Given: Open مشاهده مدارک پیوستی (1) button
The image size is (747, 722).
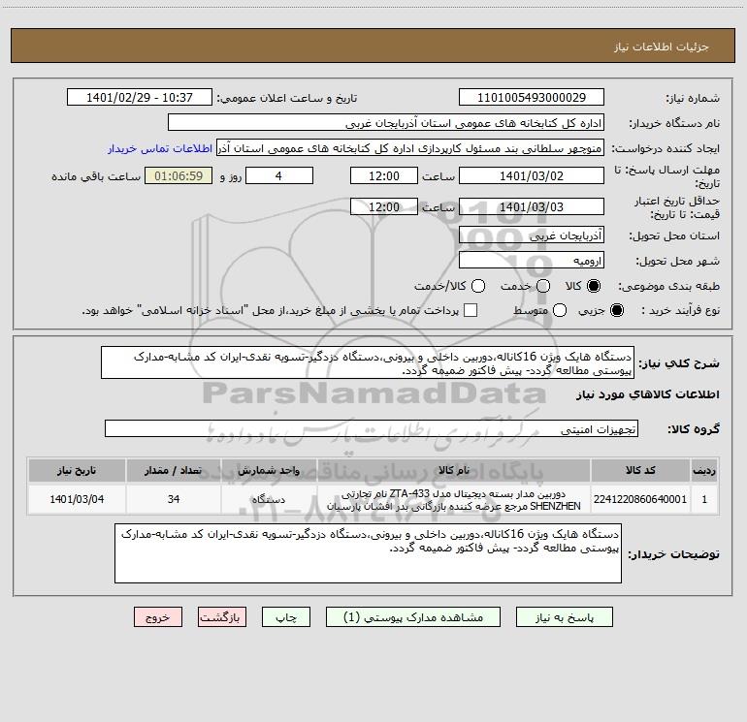Looking at the screenshot, I should click(x=413, y=617).
